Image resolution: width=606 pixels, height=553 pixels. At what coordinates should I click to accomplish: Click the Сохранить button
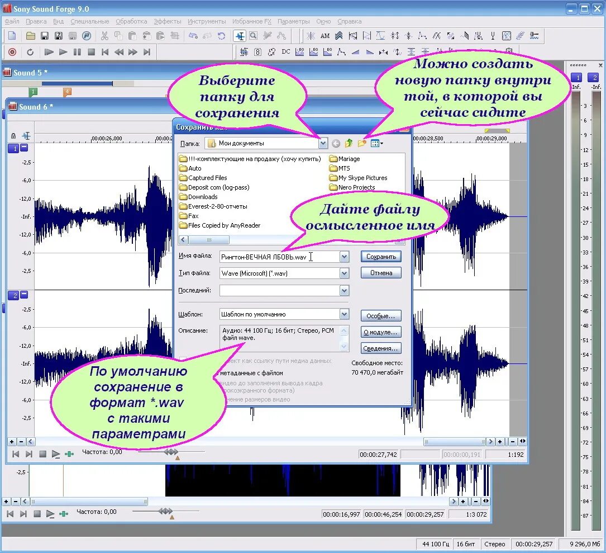(x=381, y=257)
